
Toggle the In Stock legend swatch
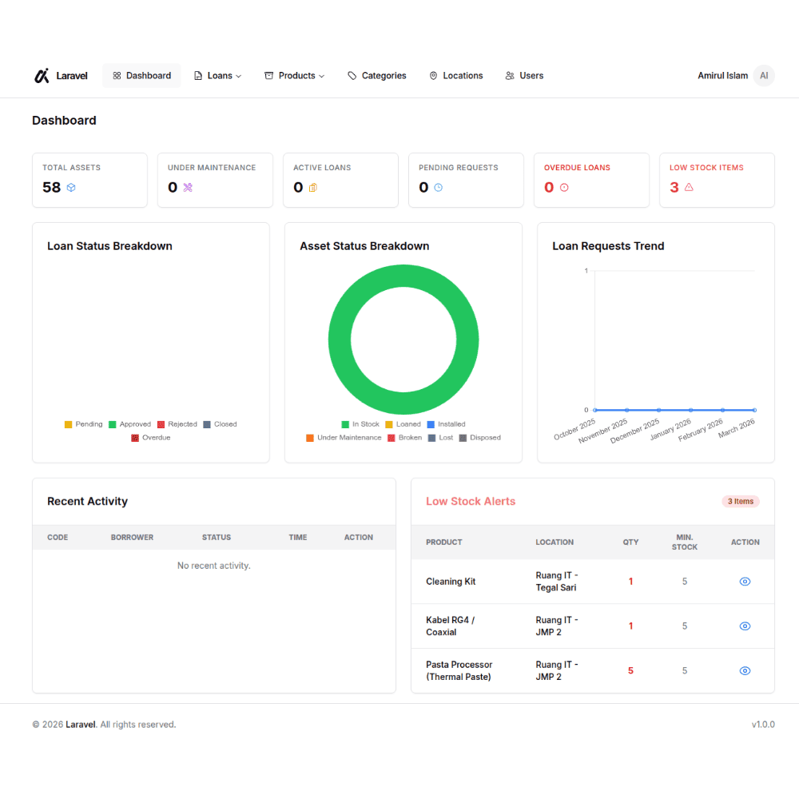pyautogui.click(x=345, y=424)
